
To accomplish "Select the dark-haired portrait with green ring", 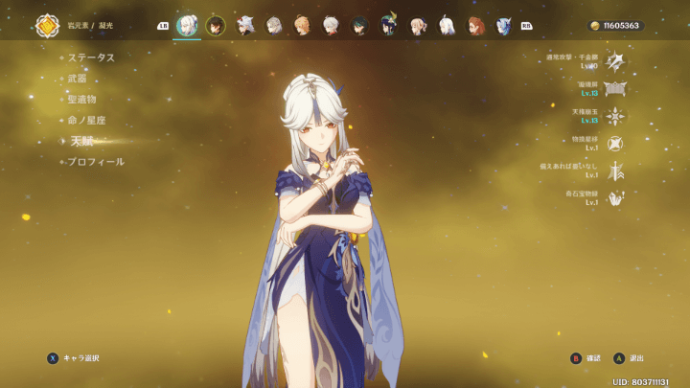I will coord(216,26).
